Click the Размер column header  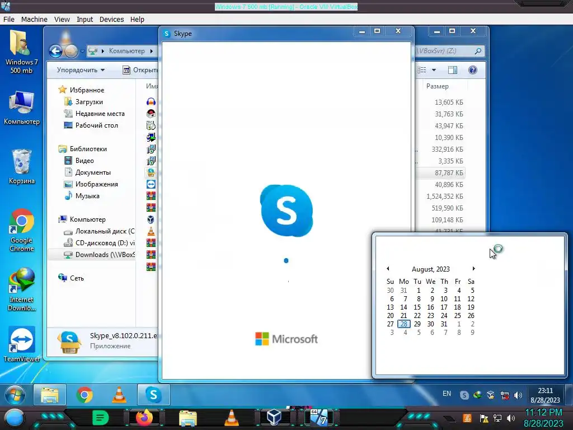438,86
